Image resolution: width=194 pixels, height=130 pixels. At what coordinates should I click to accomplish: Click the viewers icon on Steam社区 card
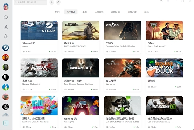click(24, 52)
